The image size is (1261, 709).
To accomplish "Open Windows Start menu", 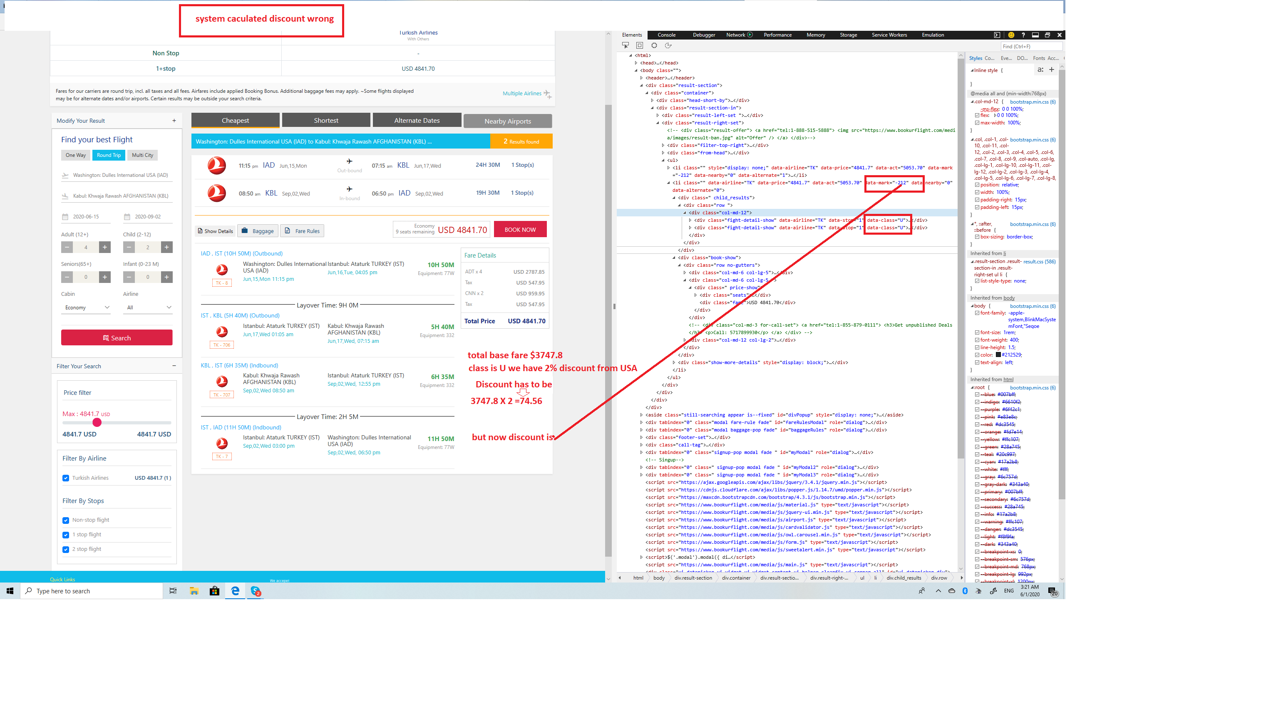I will pyautogui.click(x=10, y=591).
